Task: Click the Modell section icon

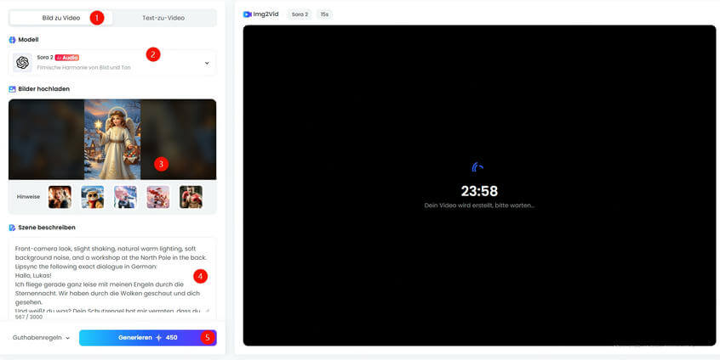Action: click(x=13, y=40)
